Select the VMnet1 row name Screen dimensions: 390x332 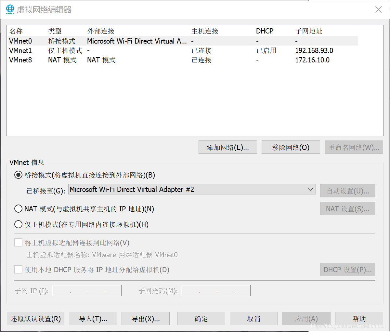click(x=20, y=50)
